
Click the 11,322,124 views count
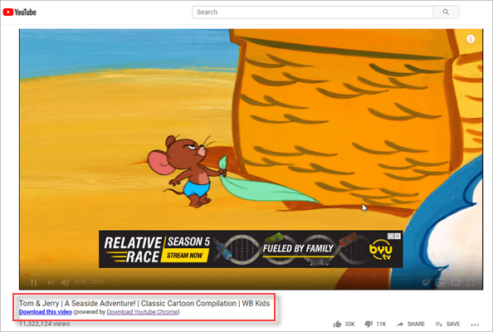coord(44,324)
